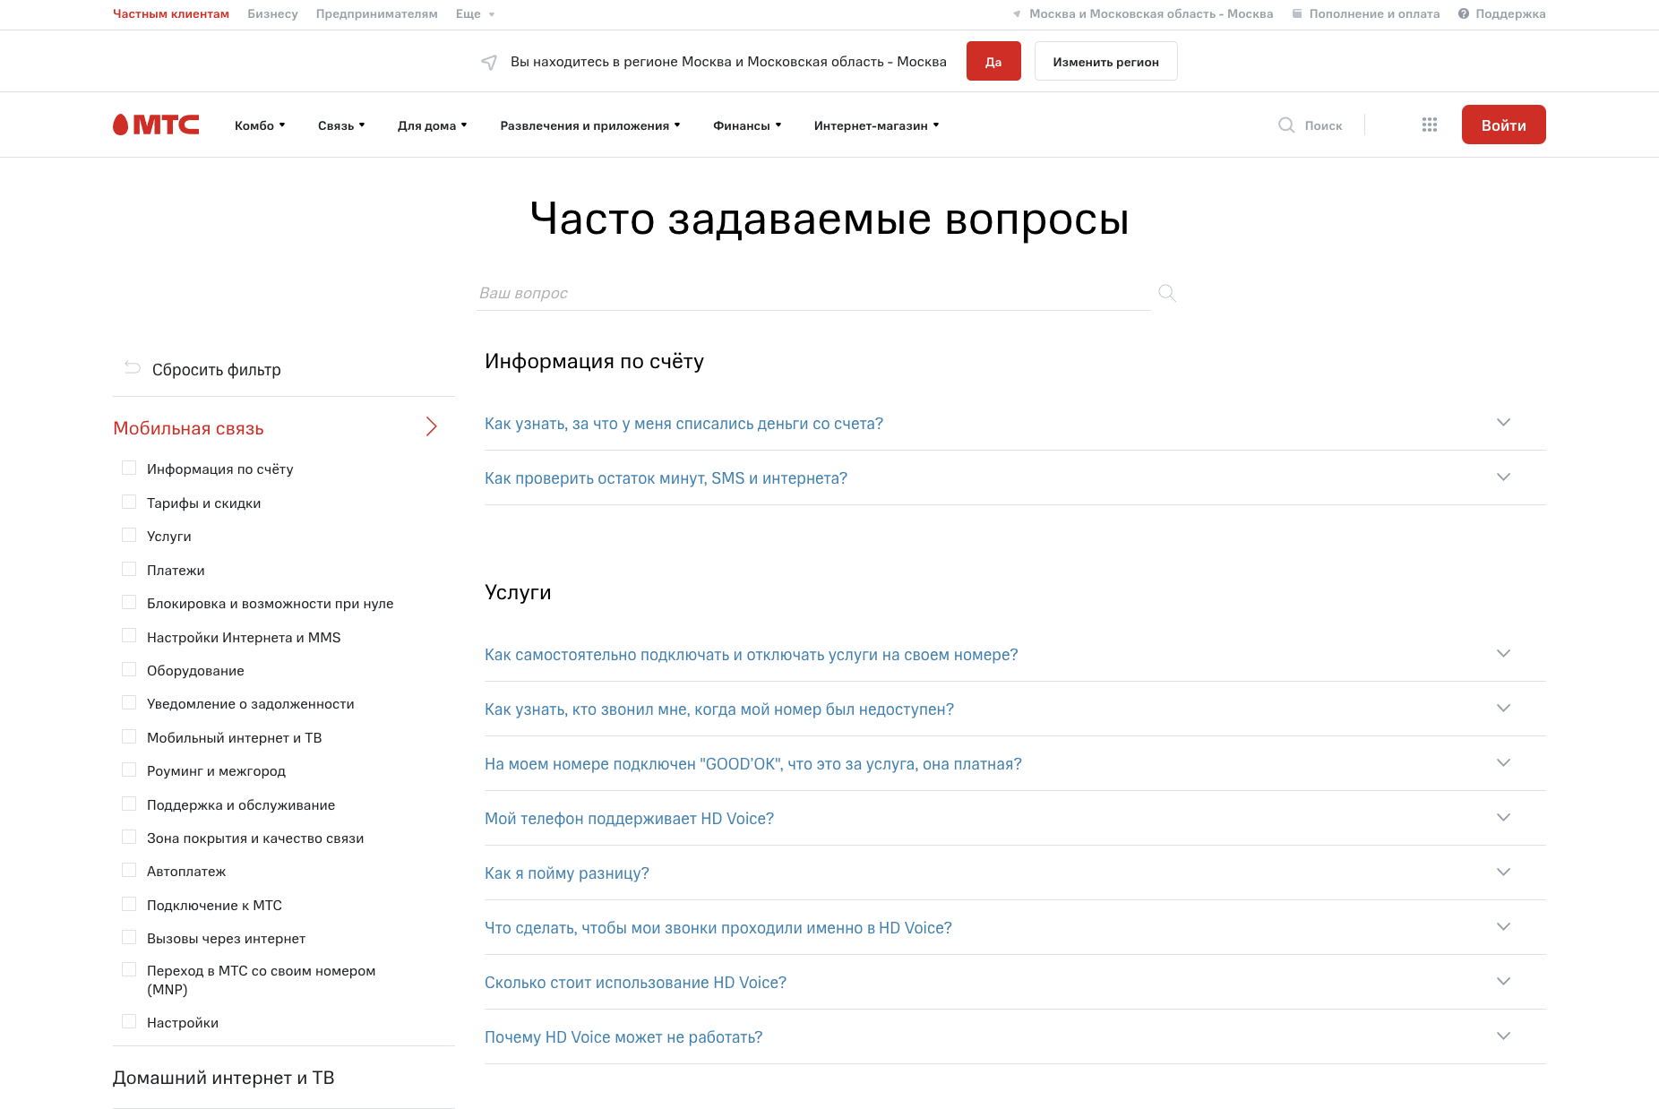The height and width of the screenshot is (1109, 1659).
Task: Expand chevron for кто звонил question
Action: [x=1503, y=708]
